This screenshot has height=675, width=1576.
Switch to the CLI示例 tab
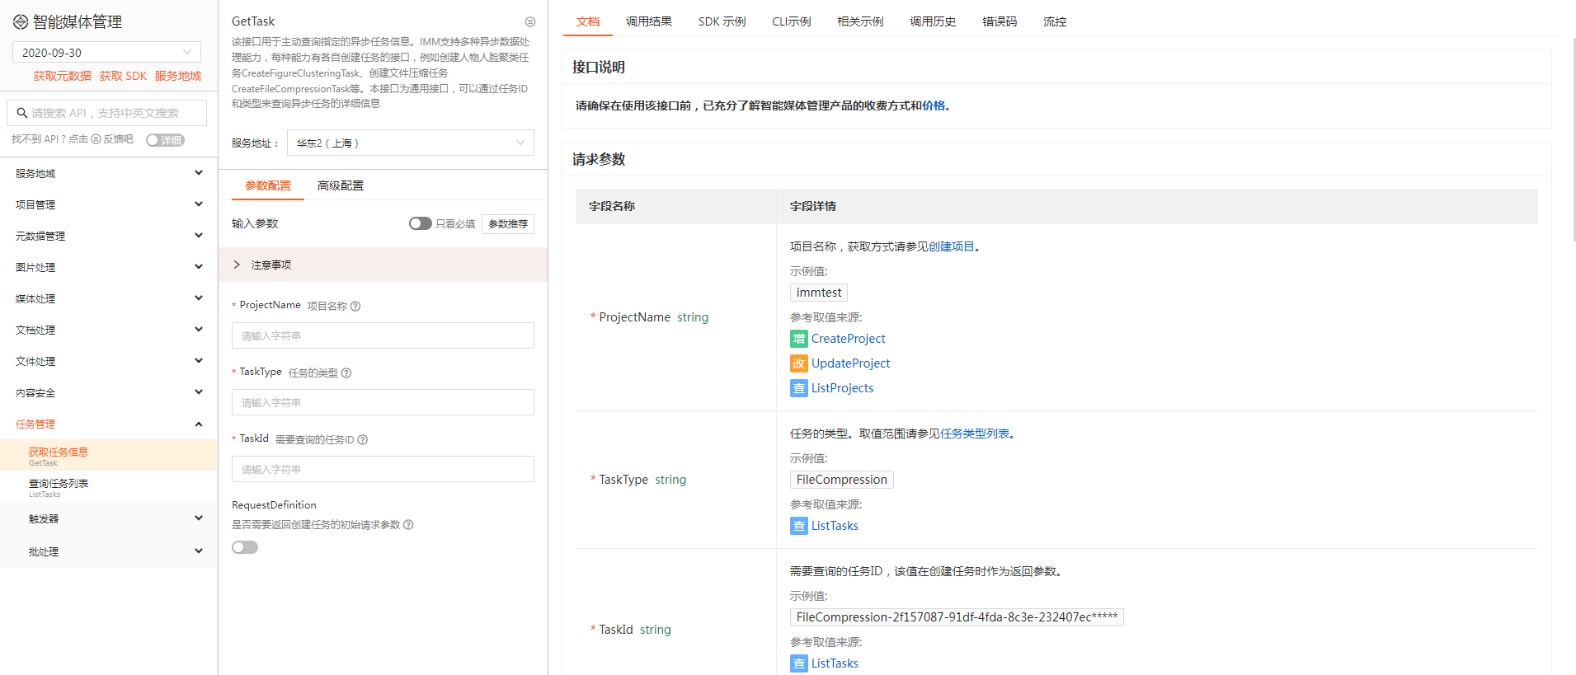tap(792, 21)
